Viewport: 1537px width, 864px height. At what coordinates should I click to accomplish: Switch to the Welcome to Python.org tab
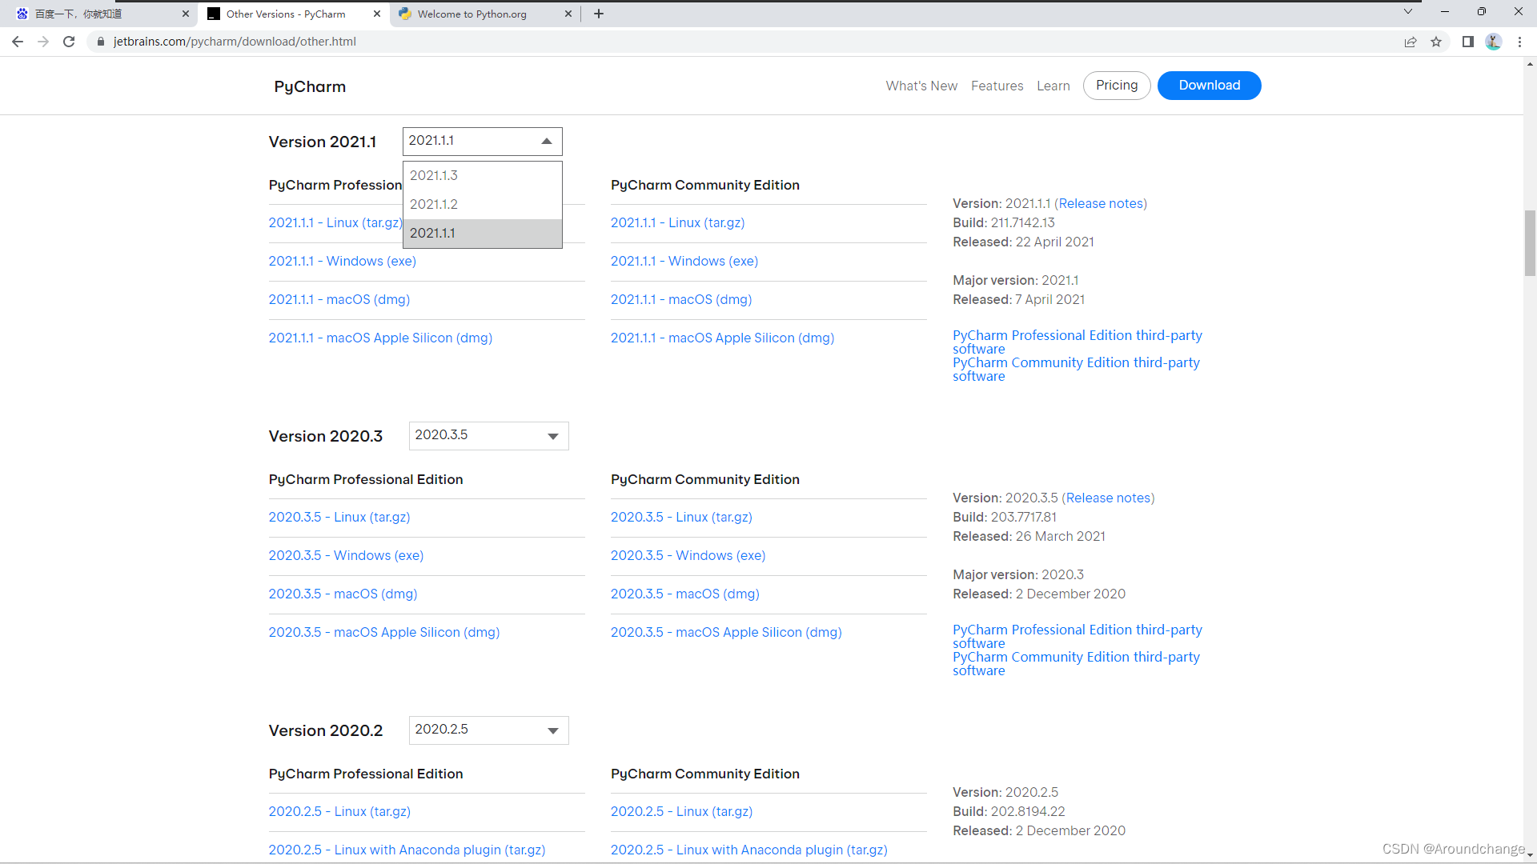point(472,14)
